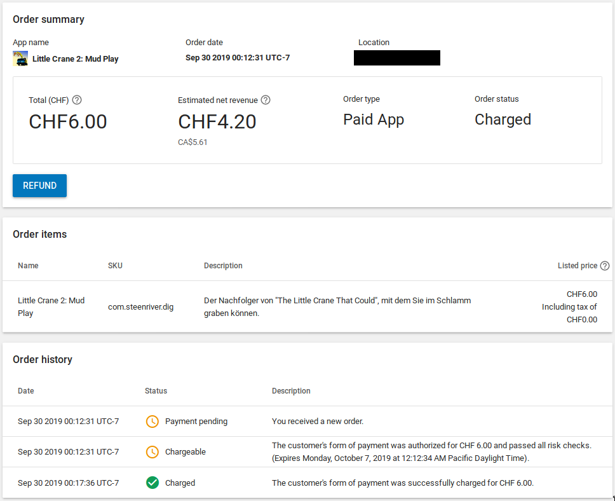
Task: Click the Listed price help icon
Action: click(605, 266)
